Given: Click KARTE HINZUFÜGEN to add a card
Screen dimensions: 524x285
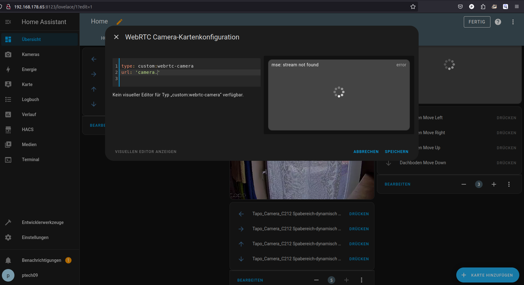Looking at the screenshot, I should tap(488, 275).
